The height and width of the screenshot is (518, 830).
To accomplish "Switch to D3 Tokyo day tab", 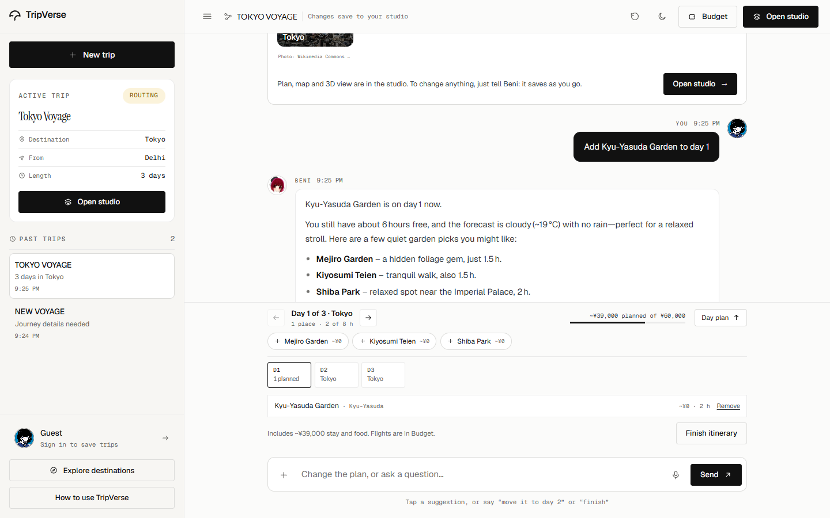I will click(383, 375).
